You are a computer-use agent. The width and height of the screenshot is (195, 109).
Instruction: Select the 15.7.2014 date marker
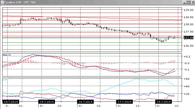click(47, 102)
